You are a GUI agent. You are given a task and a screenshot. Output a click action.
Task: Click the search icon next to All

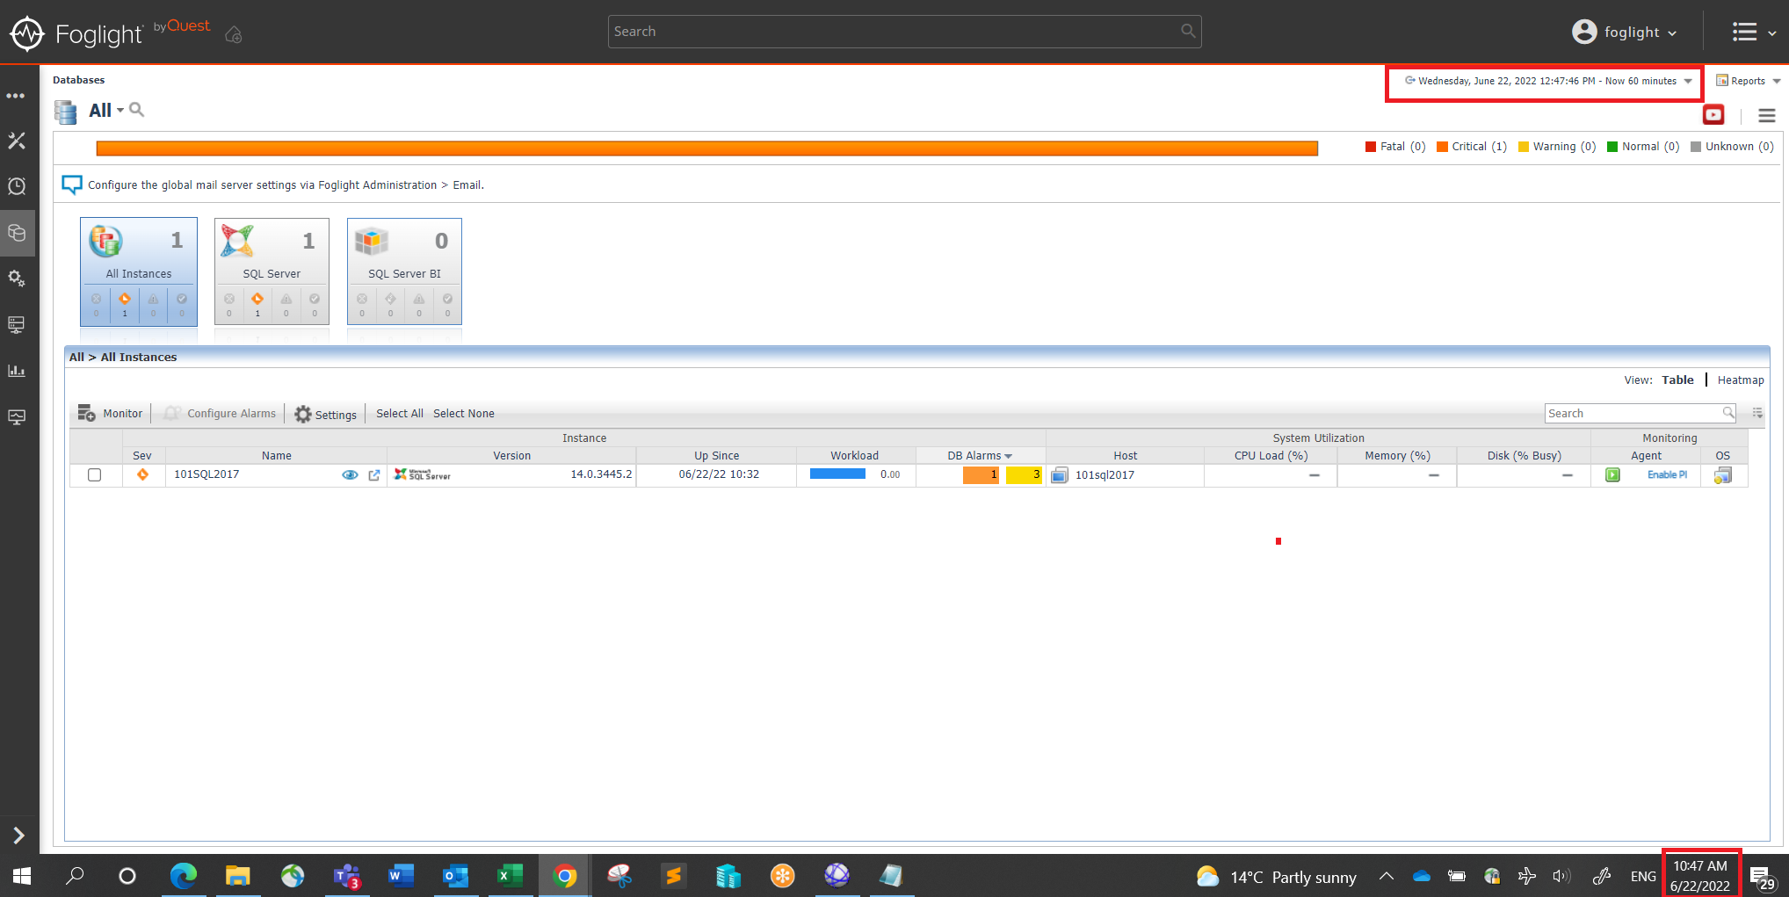137,110
